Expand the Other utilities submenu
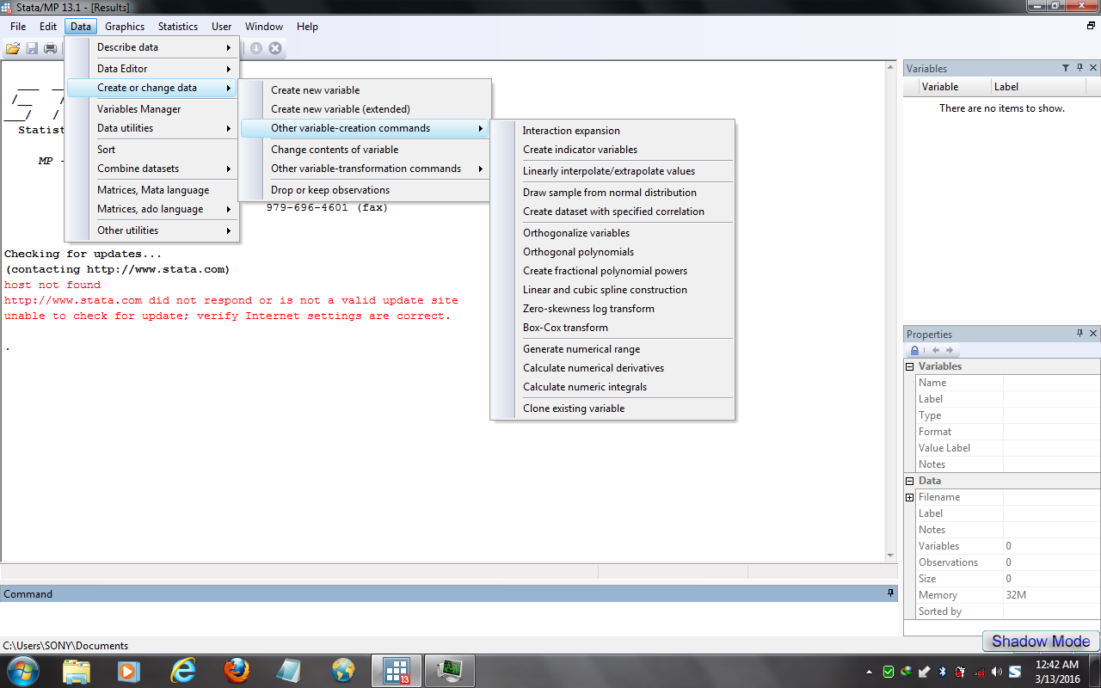The height and width of the screenshot is (688, 1101). pyautogui.click(x=151, y=230)
